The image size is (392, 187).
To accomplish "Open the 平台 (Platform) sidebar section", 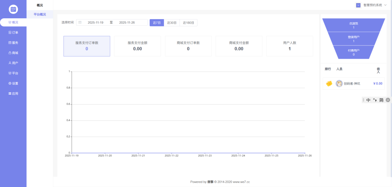I will point(13,73).
